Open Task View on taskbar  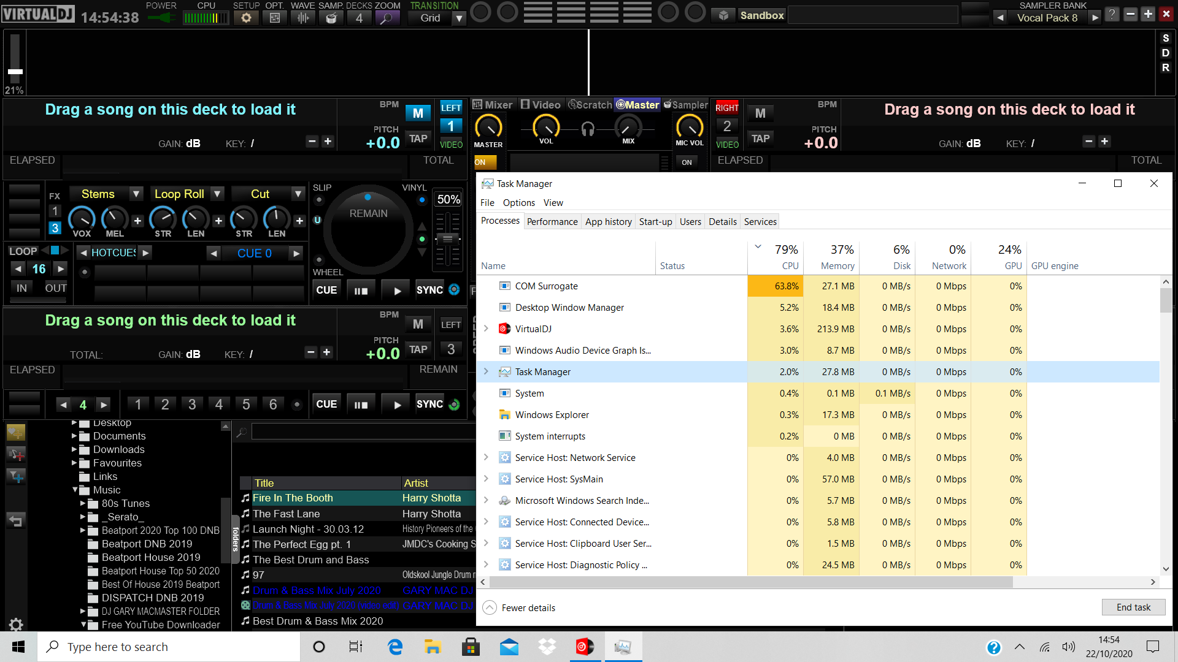coord(356,647)
